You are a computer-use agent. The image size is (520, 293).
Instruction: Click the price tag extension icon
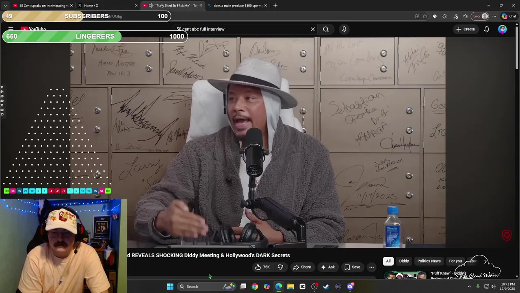[435, 16]
